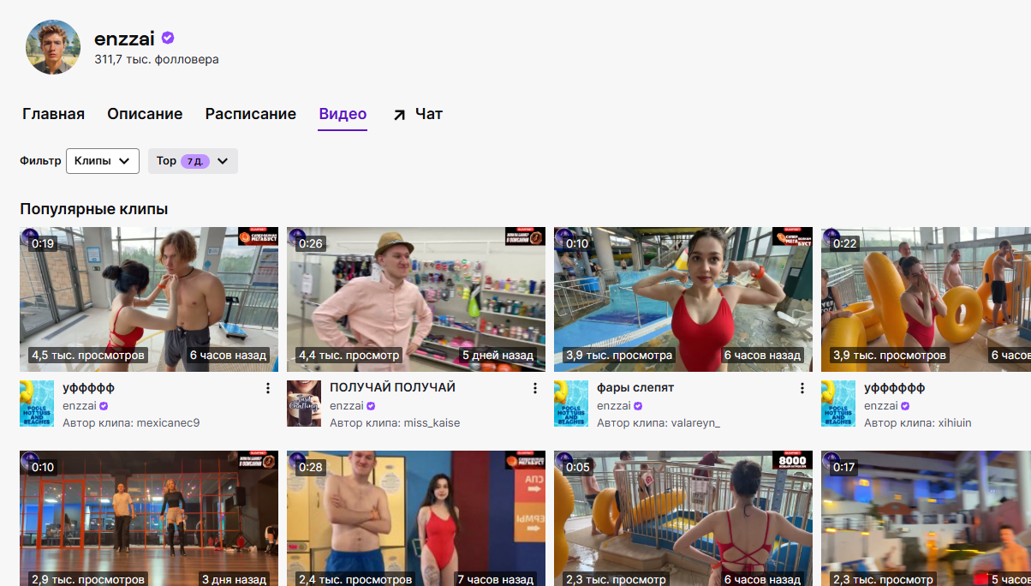Click the 0:22 duration label
The image size is (1031, 586).
coord(845,243)
